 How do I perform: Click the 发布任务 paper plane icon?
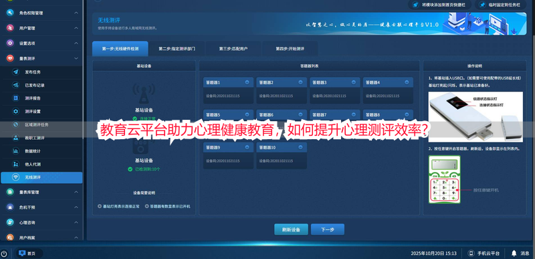15,72
